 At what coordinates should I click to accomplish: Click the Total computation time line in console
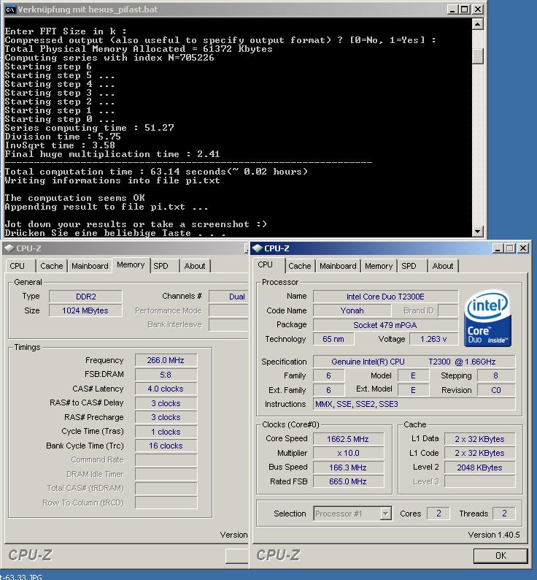(156, 172)
